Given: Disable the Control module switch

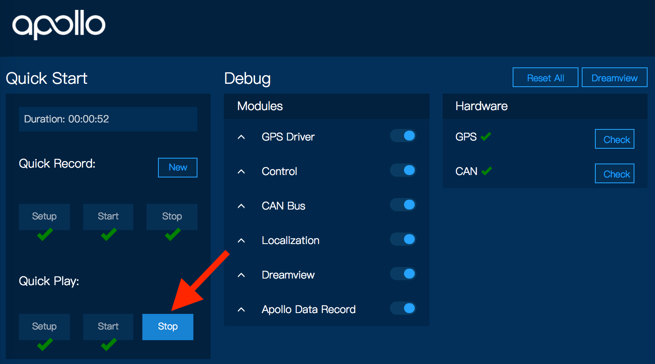Looking at the screenshot, I should coord(403,170).
